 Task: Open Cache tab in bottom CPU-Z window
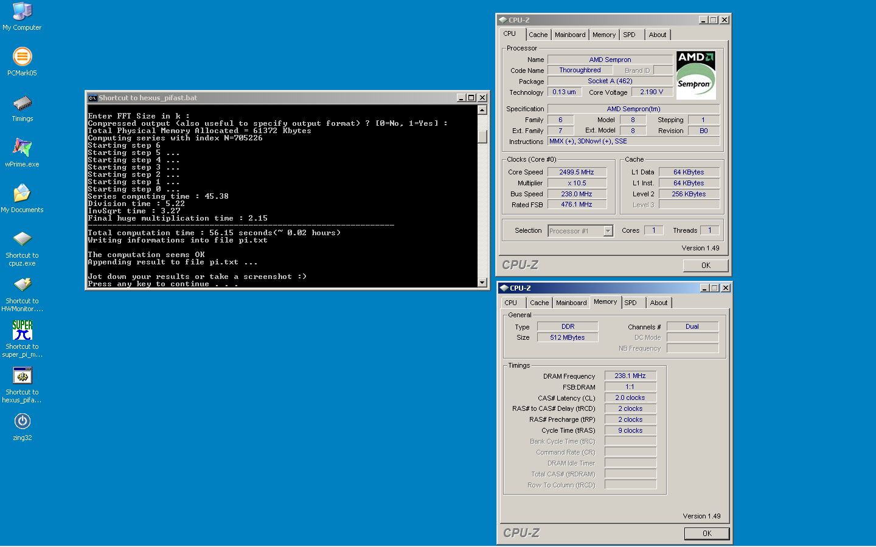[x=539, y=303]
